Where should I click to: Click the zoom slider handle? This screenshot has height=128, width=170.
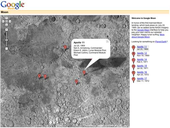7,40
